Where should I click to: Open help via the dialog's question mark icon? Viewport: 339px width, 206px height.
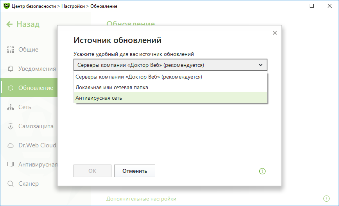tap(262, 171)
